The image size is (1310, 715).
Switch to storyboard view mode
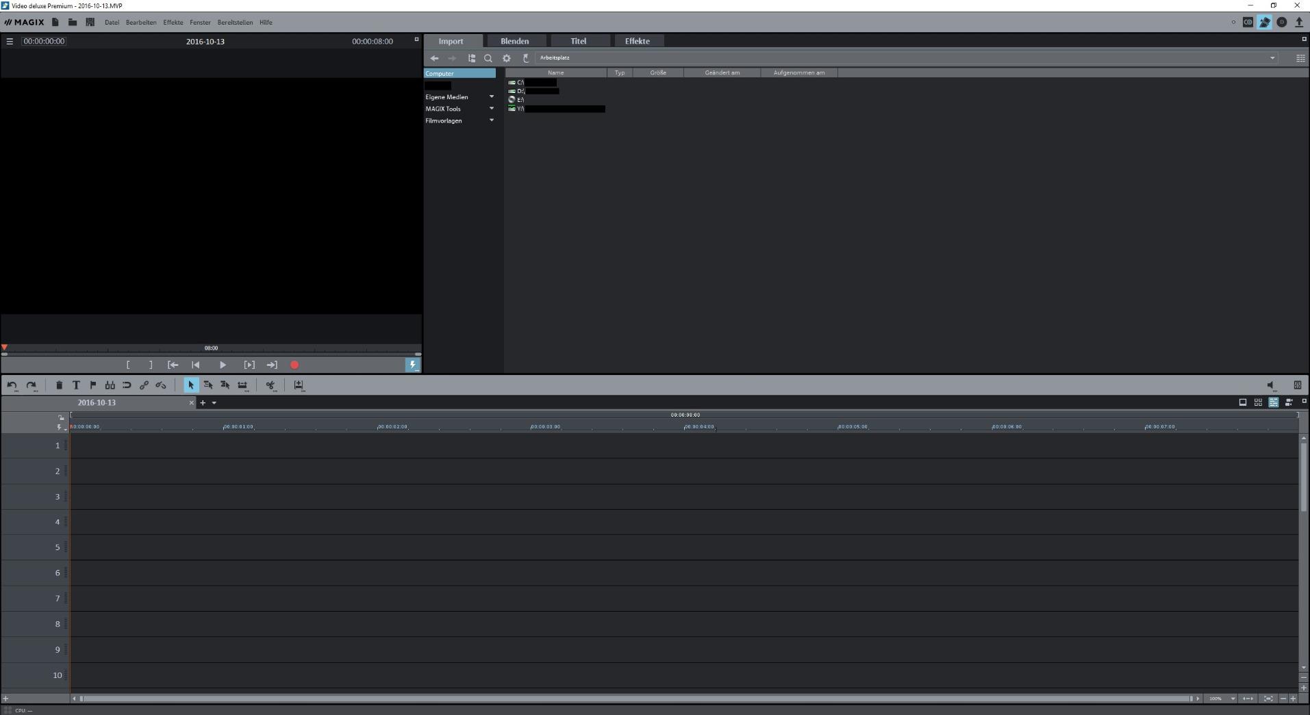point(1243,402)
